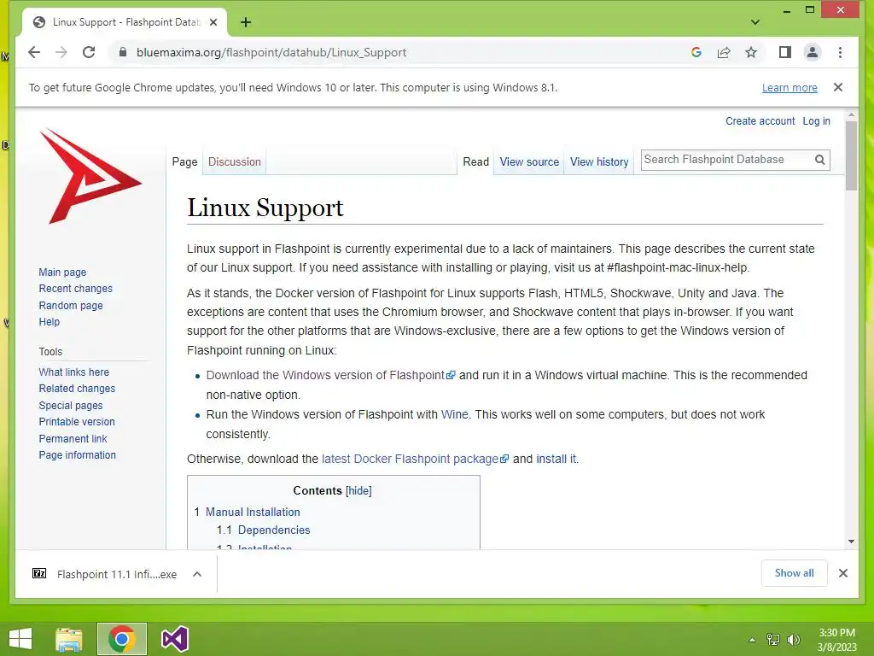Close the Linux Support tab

pos(213,22)
